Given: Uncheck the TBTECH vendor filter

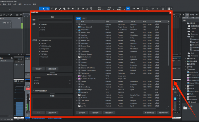Looking at the screenshot, I should click(40, 54).
